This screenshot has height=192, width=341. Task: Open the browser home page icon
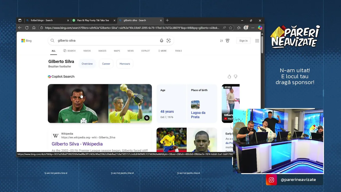[x=34, y=28]
